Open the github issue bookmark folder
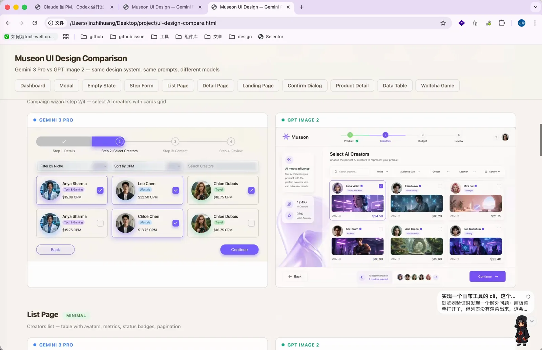 pyautogui.click(x=127, y=37)
